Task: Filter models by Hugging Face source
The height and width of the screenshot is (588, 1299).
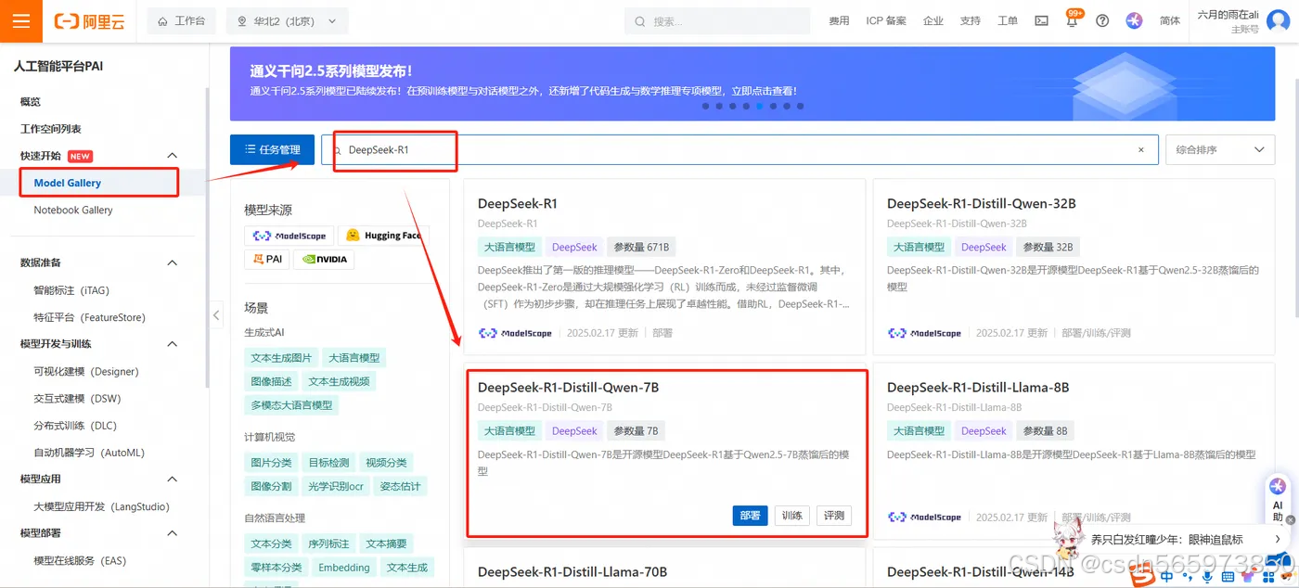Action: click(x=384, y=236)
